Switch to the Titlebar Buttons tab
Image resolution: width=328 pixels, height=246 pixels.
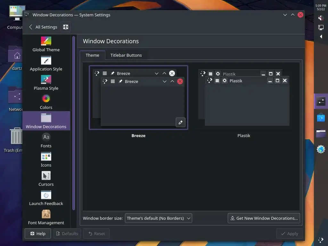click(x=126, y=55)
